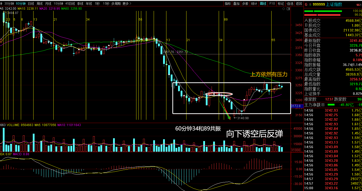Open the 主力净额 detail list icon
Viewport: 362px width, 191px height.
click(x=323, y=105)
